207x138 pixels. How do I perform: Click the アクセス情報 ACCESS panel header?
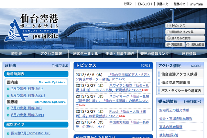[x=180, y=66]
